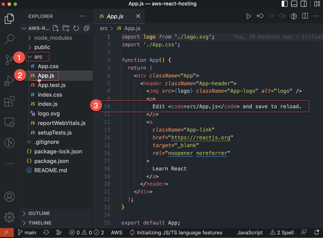Click App.js in the breadcrumb path
The image size is (323, 238).
[132, 28]
